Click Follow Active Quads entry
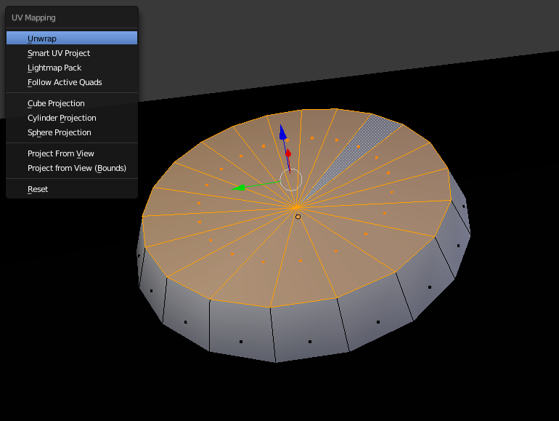 pos(65,82)
